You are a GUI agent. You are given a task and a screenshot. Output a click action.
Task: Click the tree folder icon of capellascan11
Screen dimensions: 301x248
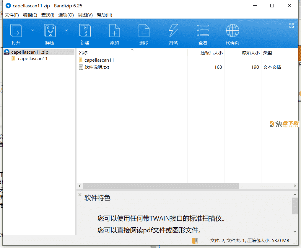coord(13,58)
